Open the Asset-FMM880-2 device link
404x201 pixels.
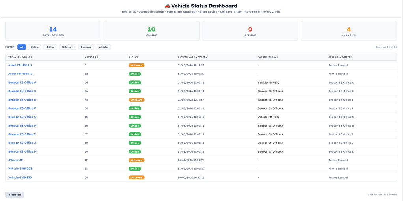pyautogui.click(x=20, y=74)
